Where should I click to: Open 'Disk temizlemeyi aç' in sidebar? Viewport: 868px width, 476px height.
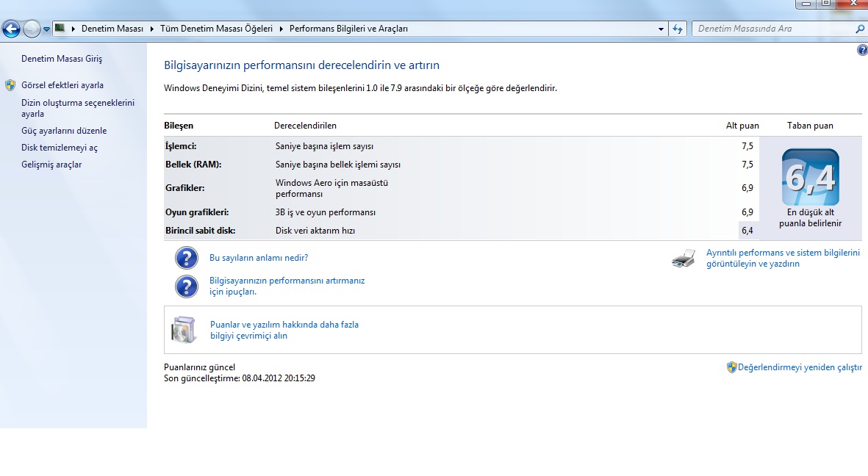point(60,148)
